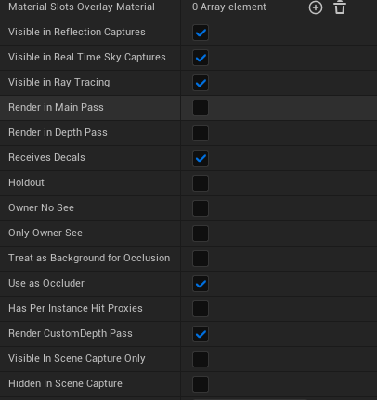Uncheck Use as Occluder
Screen dimensions: 377x400
click(x=201, y=284)
